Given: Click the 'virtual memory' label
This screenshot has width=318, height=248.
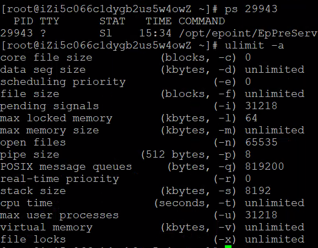Looking at the screenshot, I should [46, 227].
